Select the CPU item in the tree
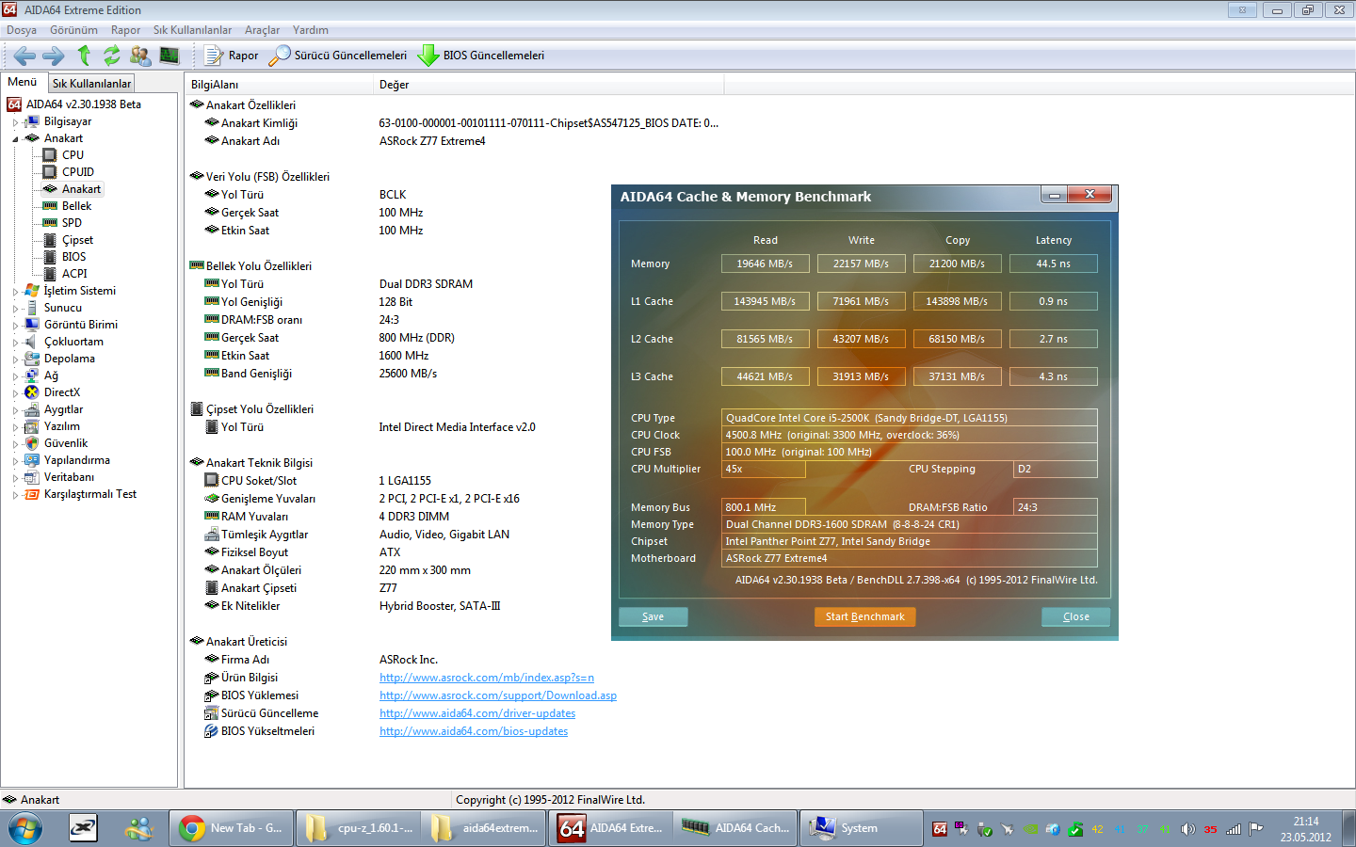The height and width of the screenshot is (847, 1356). 73,155
